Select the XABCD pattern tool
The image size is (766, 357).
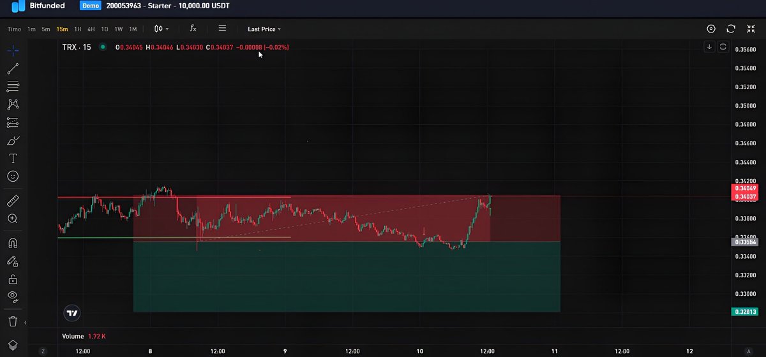13,104
